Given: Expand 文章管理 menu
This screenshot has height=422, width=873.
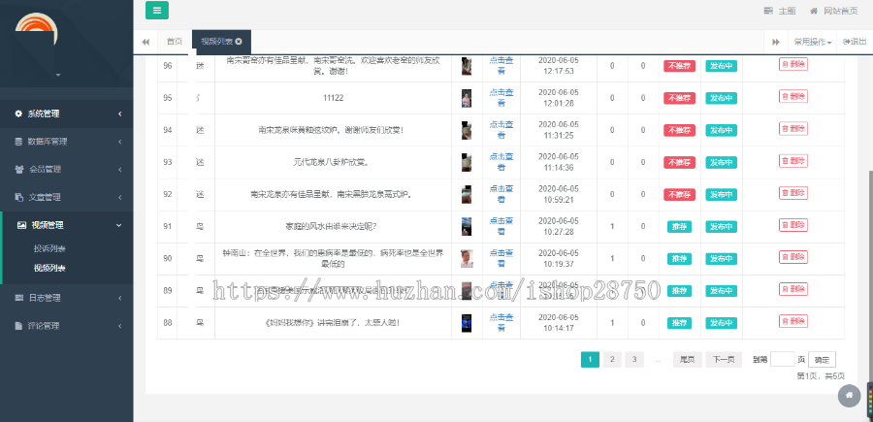Looking at the screenshot, I should coord(67,197).
